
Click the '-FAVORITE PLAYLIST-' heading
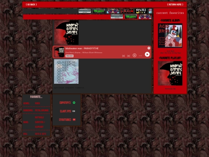click(x=170, y=58)
